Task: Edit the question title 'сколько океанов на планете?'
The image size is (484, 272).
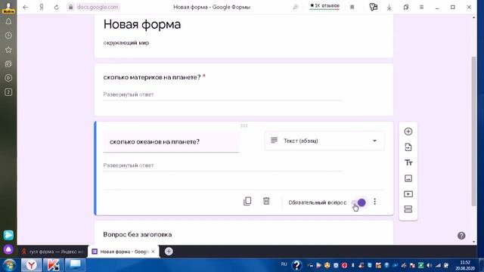Action: pyautogui.click(x=171, y=142)
